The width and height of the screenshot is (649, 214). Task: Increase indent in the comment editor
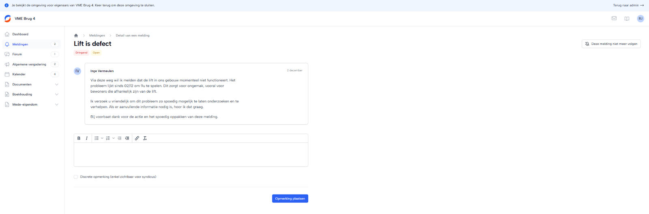click(x=127, y=138)
